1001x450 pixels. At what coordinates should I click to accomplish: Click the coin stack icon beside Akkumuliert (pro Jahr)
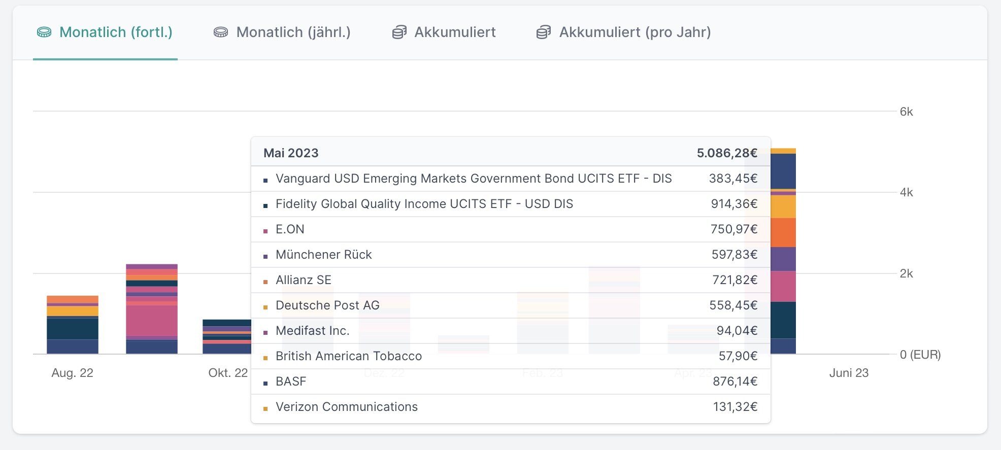tap(543, 32)
